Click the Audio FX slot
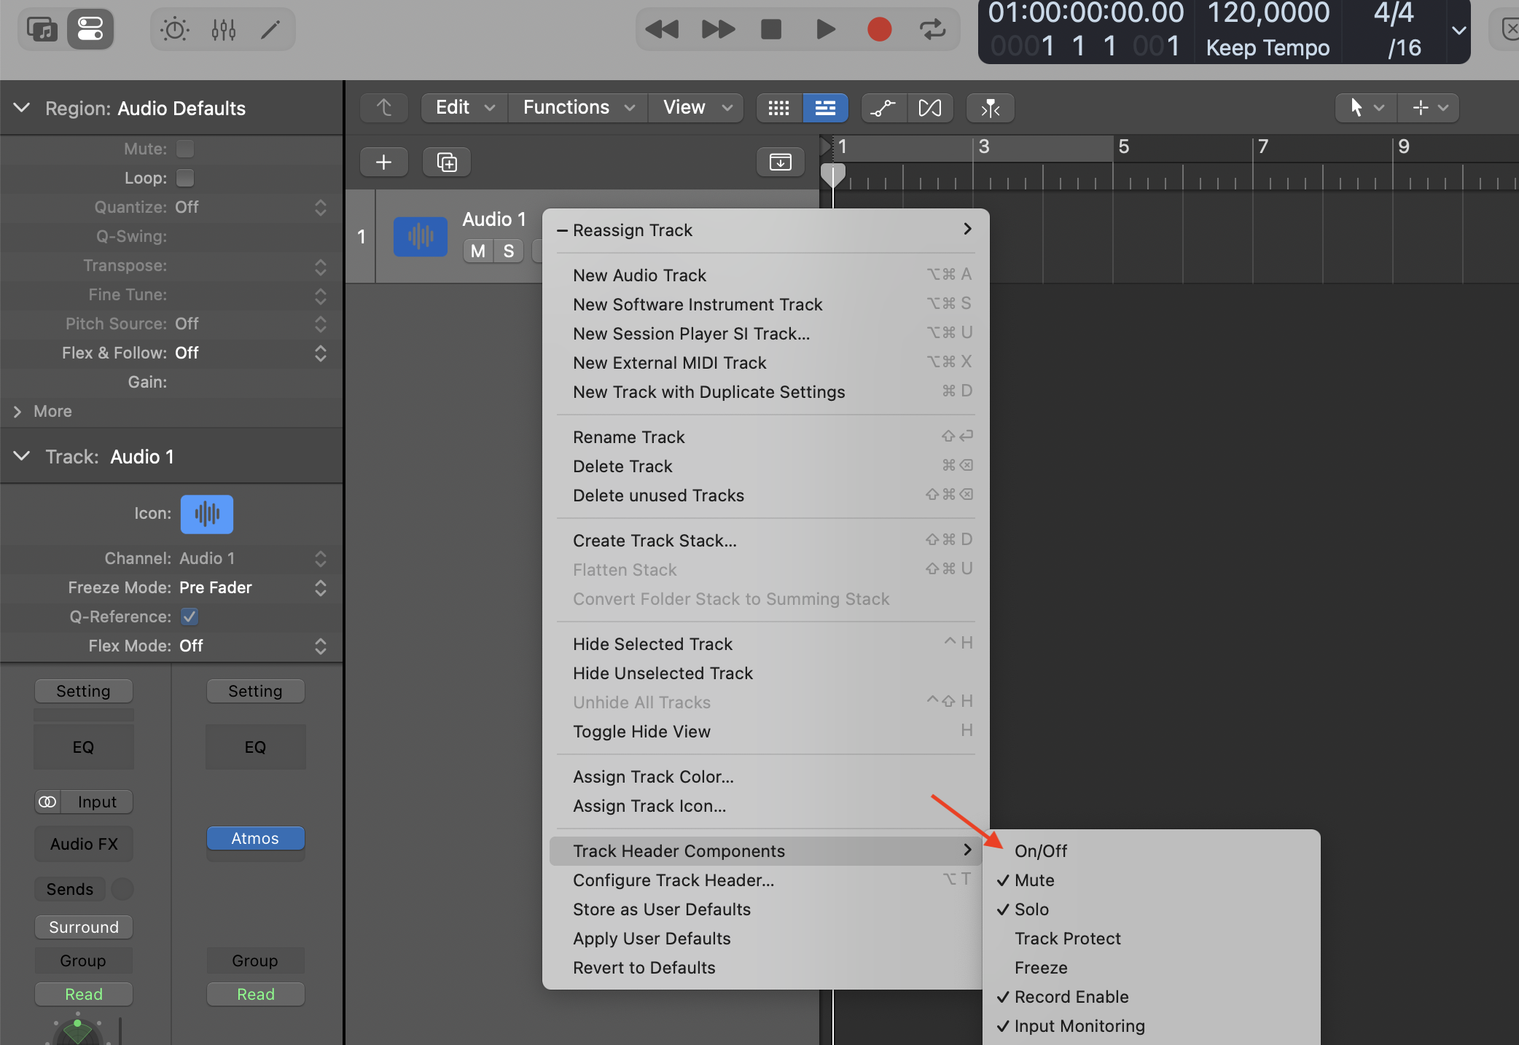This screenshot has height=1045, width=1519. 84,844
